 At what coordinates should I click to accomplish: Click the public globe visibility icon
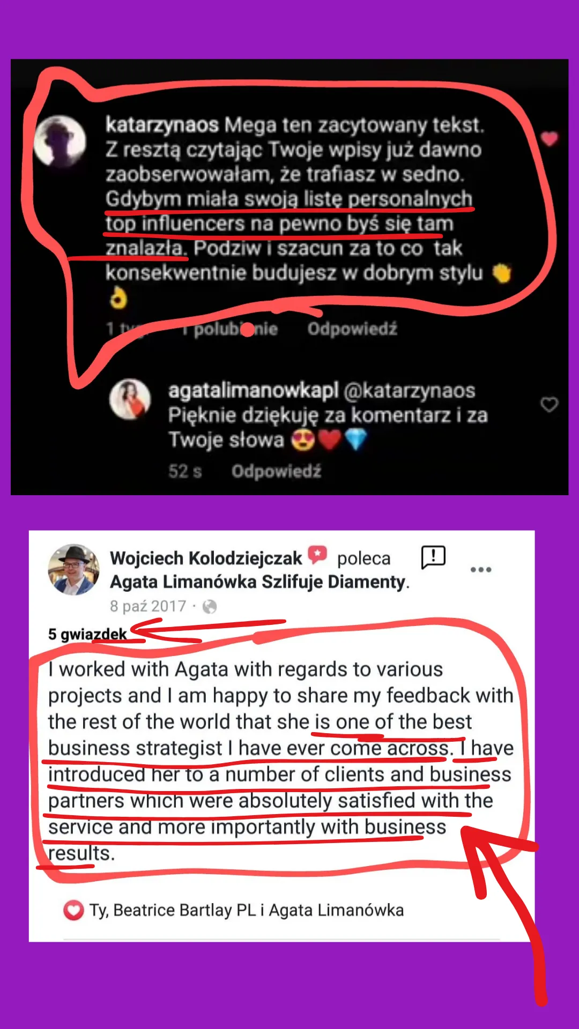(x=210, y=607)
